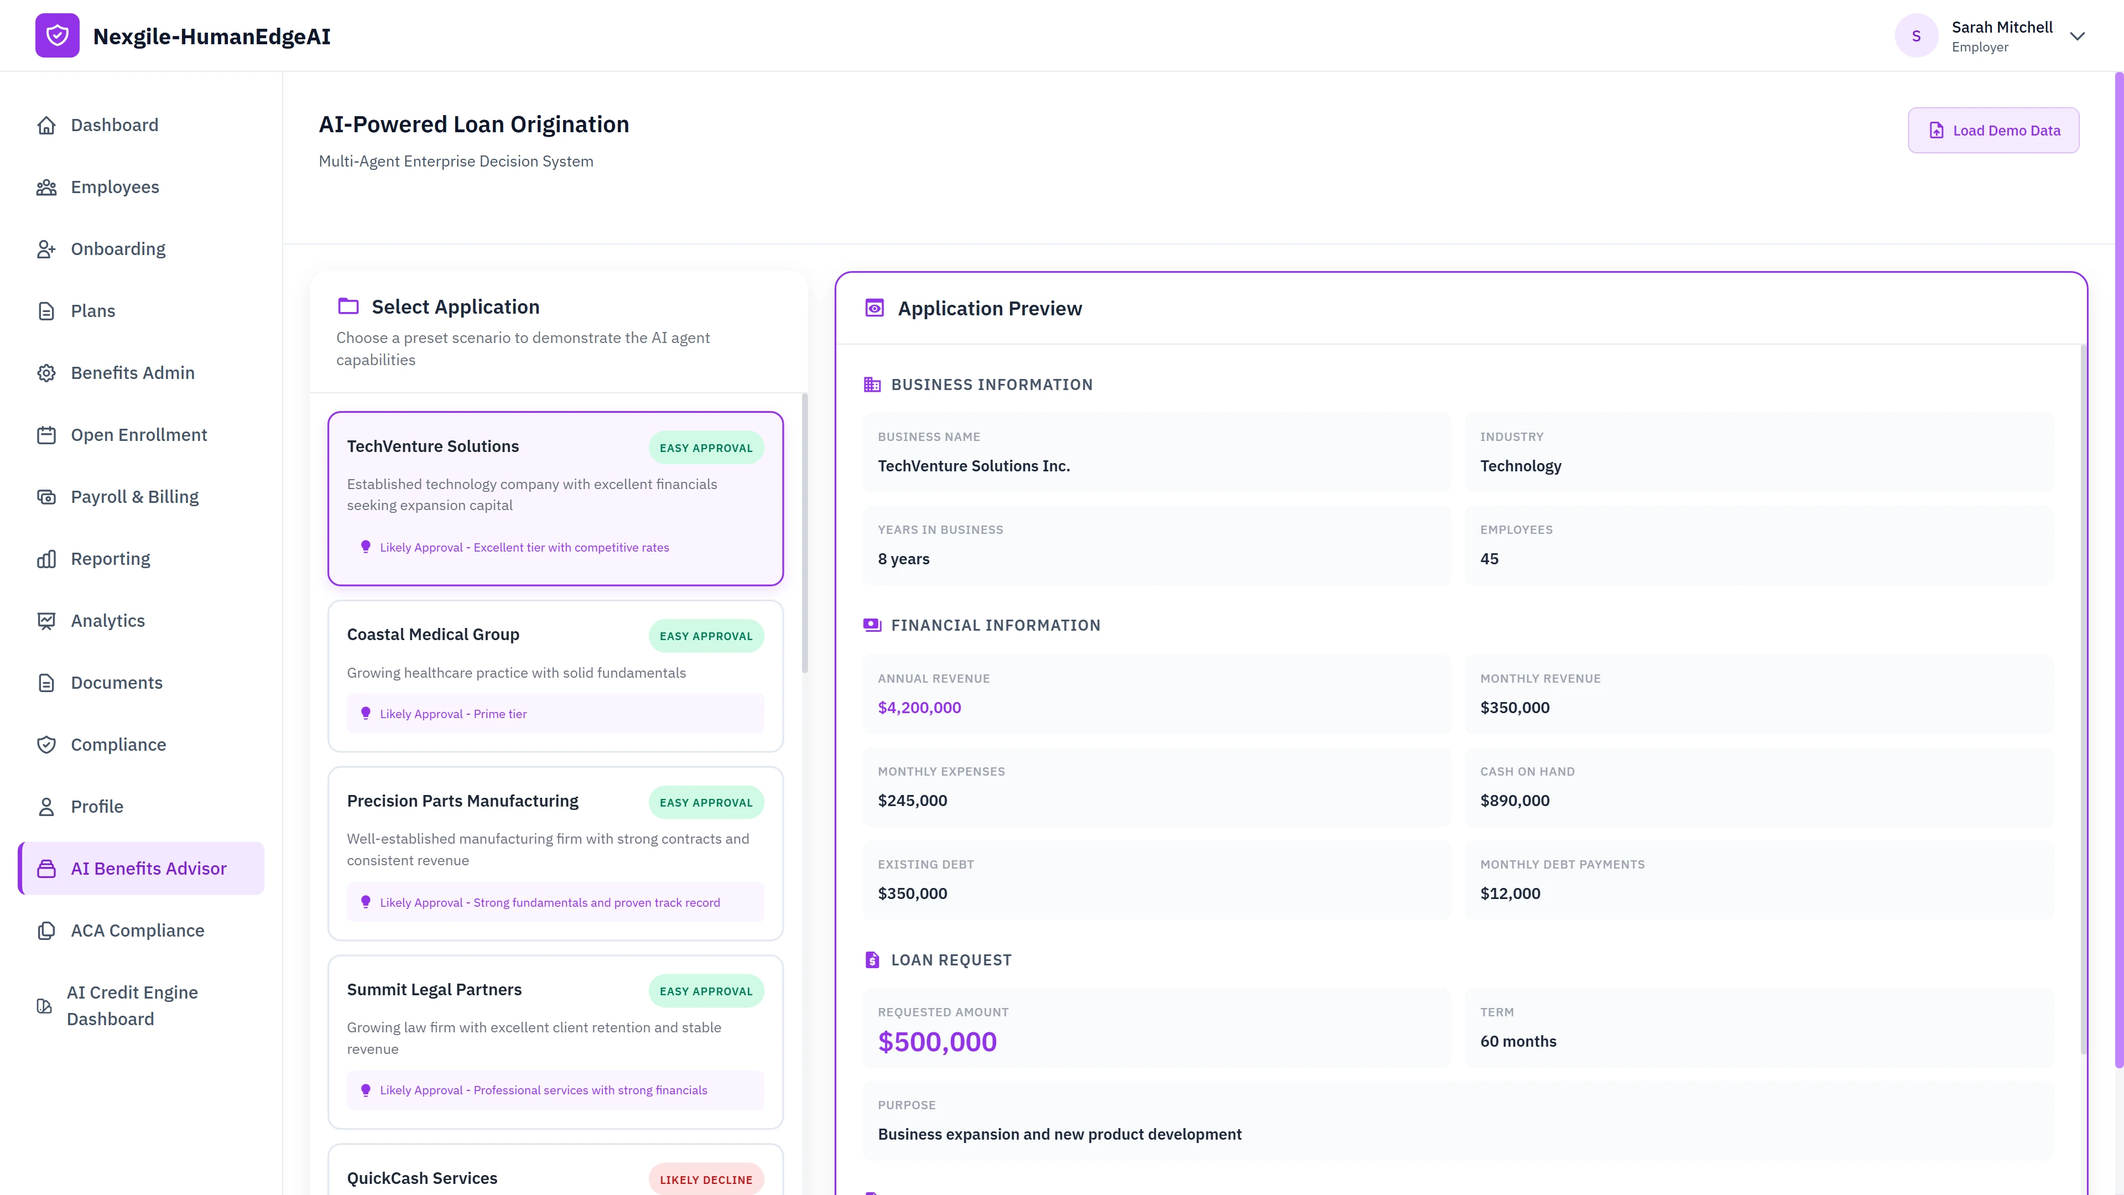Click the Employees people icon
The image size is (2124, 1195).
click(46, 186)
